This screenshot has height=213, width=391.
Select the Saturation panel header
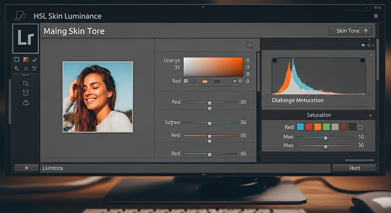319,115
